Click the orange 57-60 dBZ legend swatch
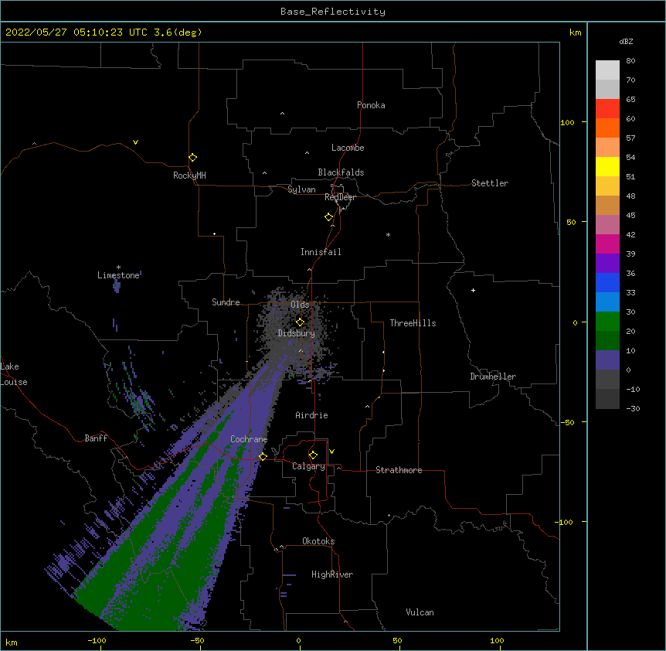The width and height of the screenshot is (666, 651). (x=607, y=128)
